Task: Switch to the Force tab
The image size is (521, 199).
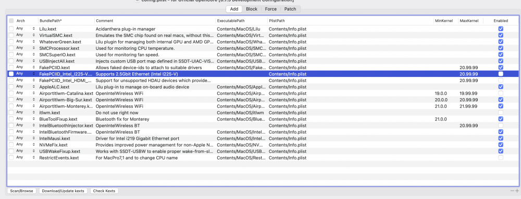Action: 270,9
